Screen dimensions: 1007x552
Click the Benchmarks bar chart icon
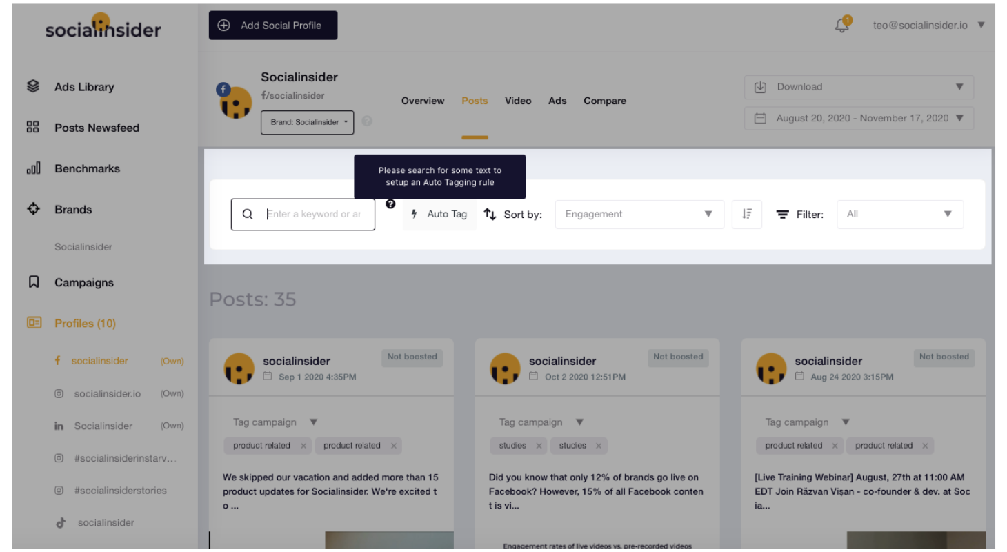point(33,168)
